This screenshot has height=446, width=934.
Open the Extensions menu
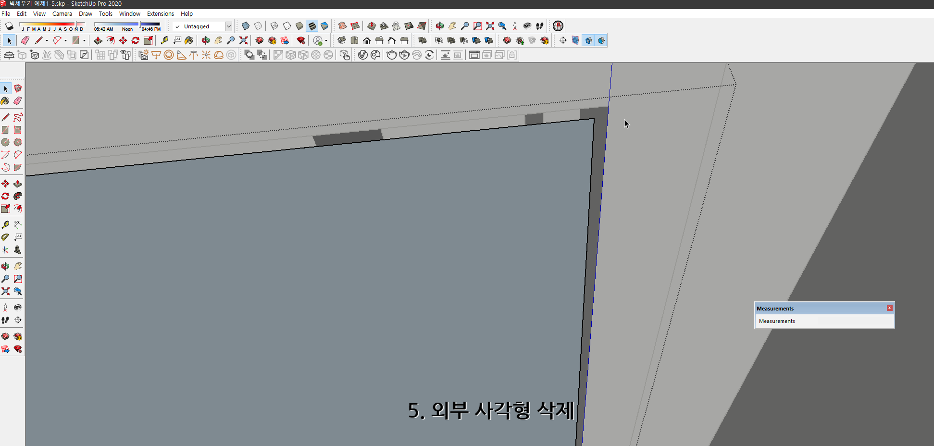(x=161, y=14)
